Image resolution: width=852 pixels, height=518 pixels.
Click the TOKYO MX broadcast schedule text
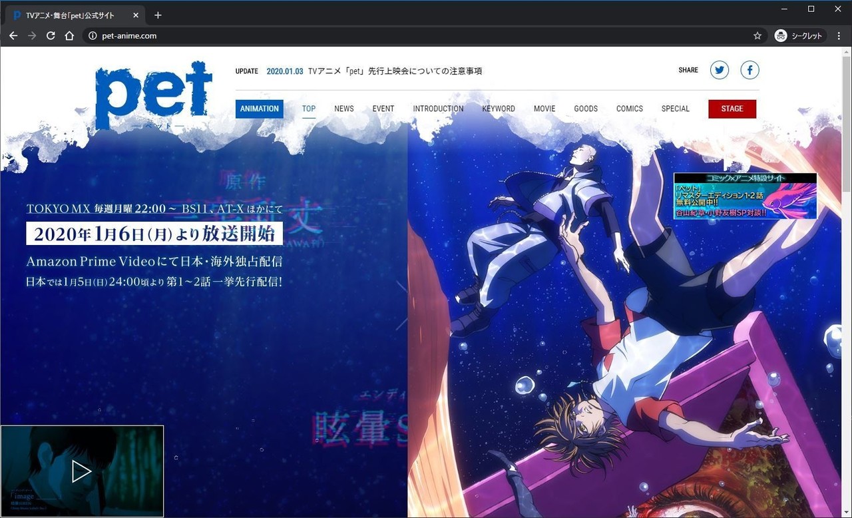pyautogui.click(x=154, y=209)
